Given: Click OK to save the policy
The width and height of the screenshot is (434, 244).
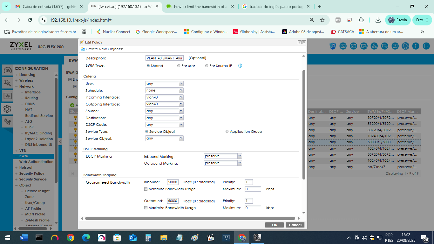Looking at the screenshot, I should click(x=275, y=225).
